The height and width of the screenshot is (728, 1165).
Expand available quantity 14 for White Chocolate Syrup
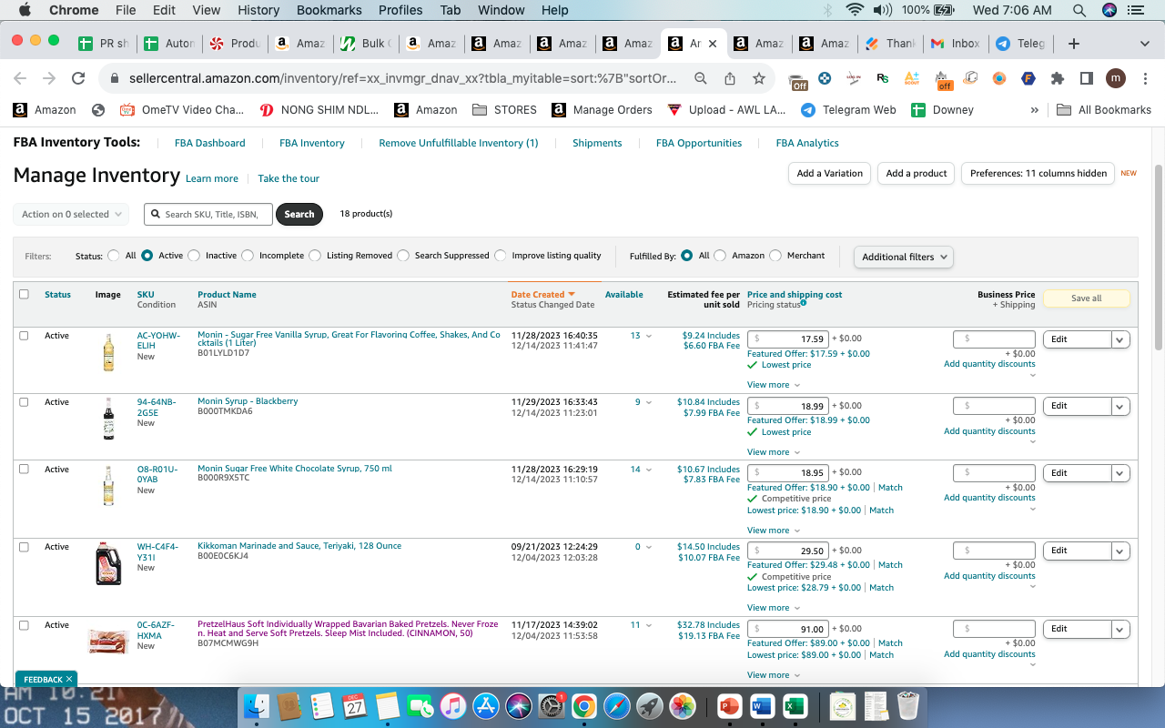(x=641, y=470)
